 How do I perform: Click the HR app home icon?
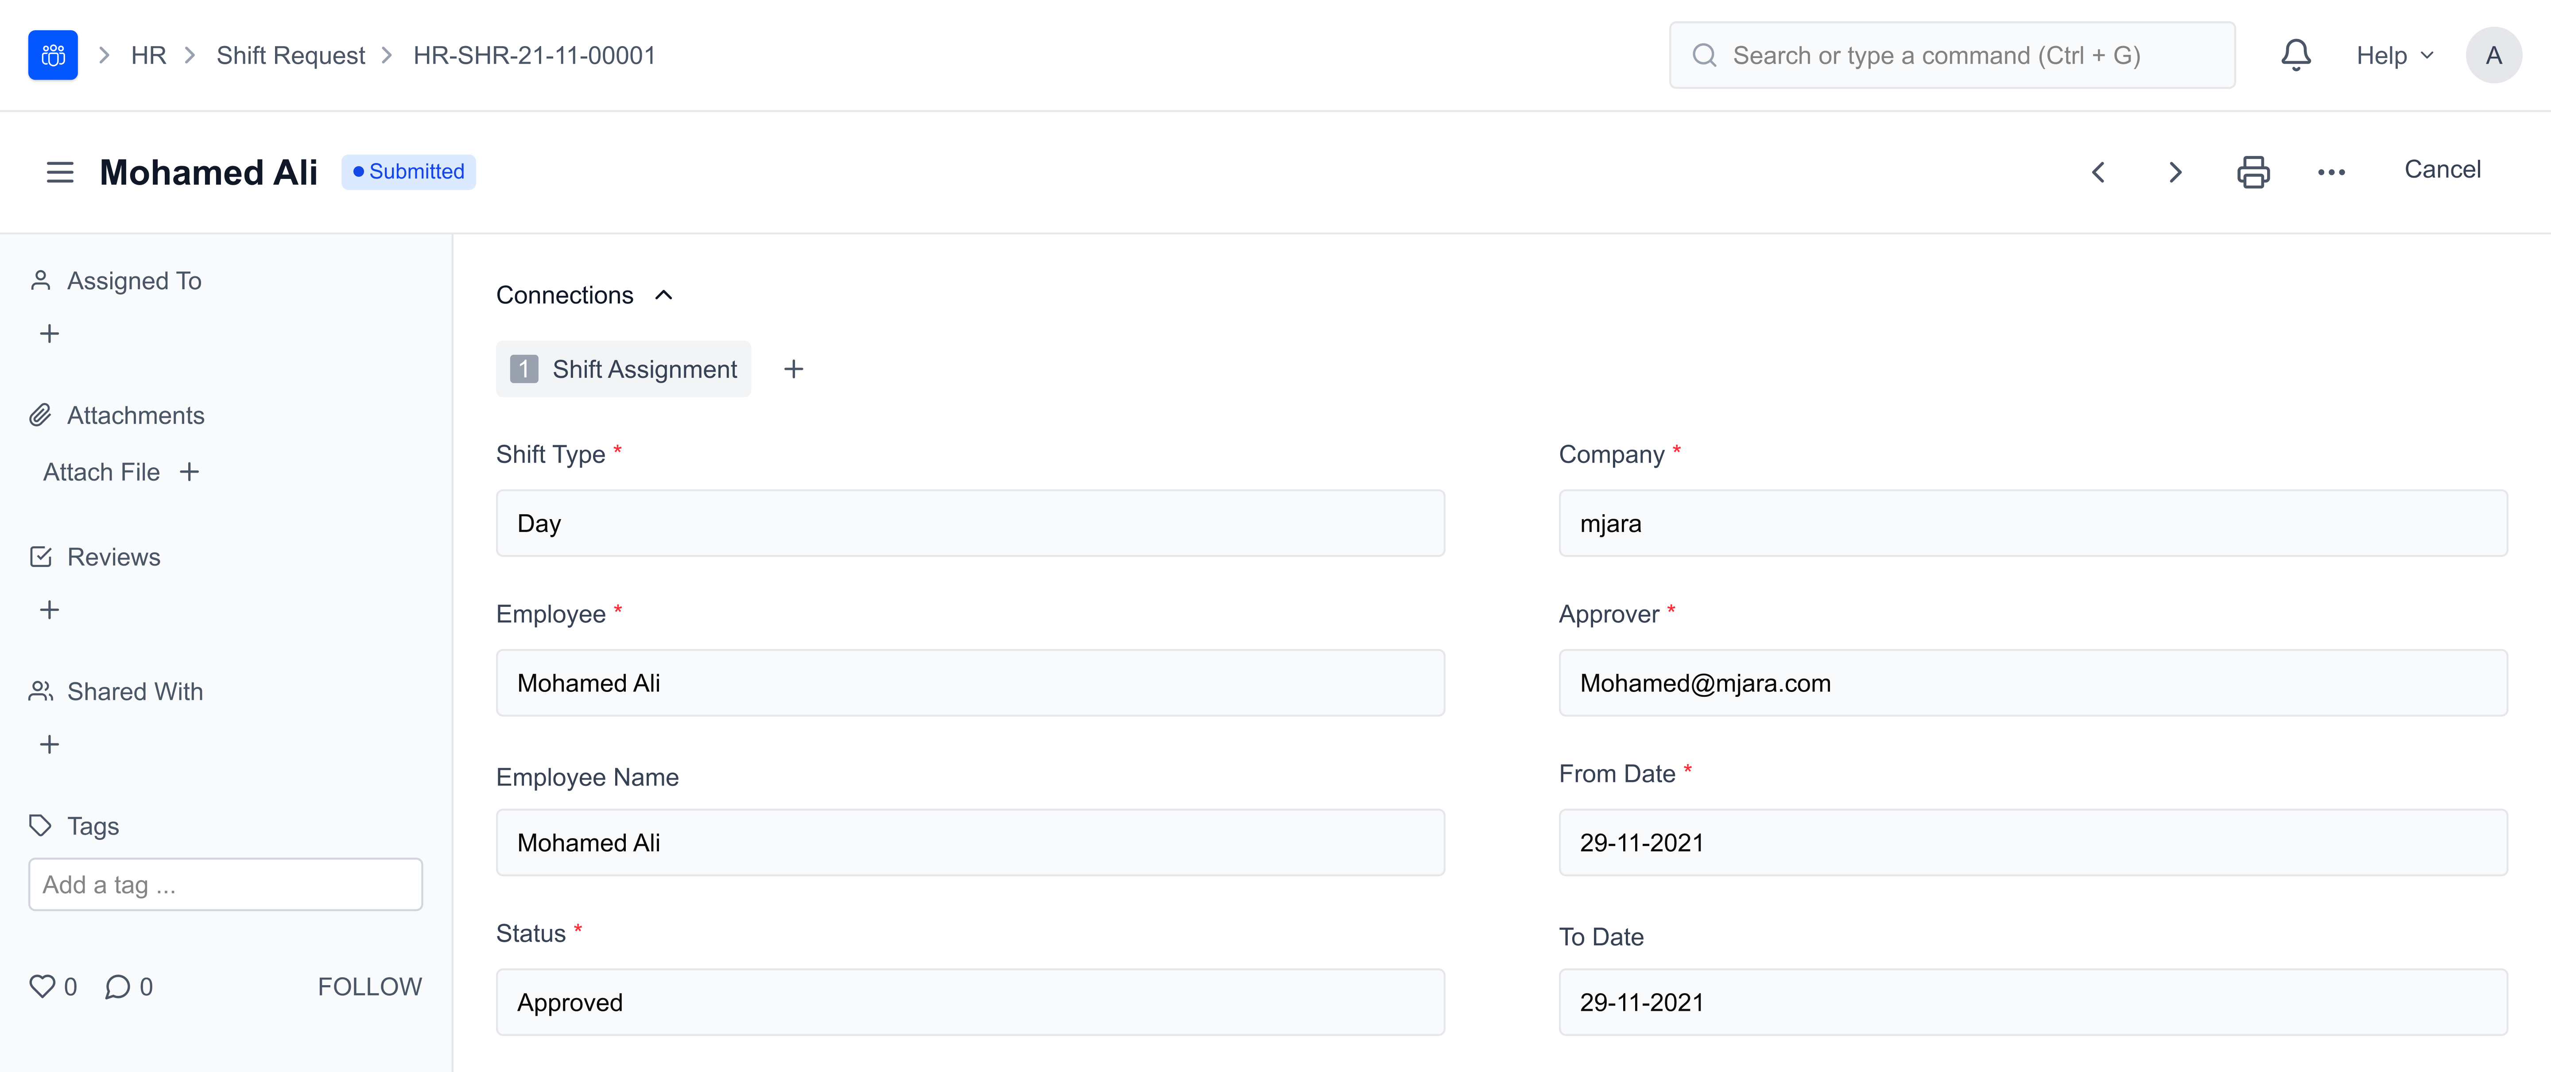(53, 55)
